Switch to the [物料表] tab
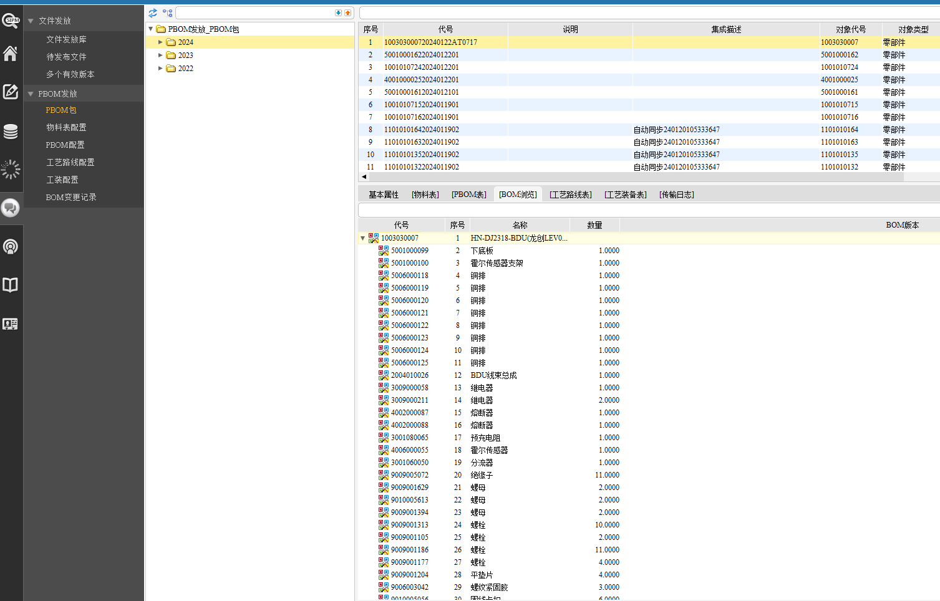The height and width of the screenshot is (601, 940). (425, 195)
